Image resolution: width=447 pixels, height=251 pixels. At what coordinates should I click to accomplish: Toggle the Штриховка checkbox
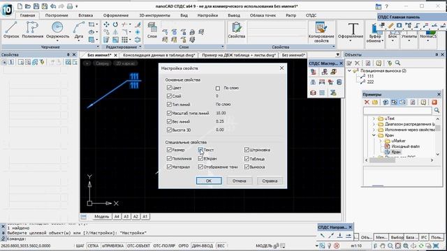[247, 150]
